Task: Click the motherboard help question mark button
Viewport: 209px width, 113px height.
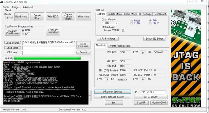Action: [x=124, y=30]
